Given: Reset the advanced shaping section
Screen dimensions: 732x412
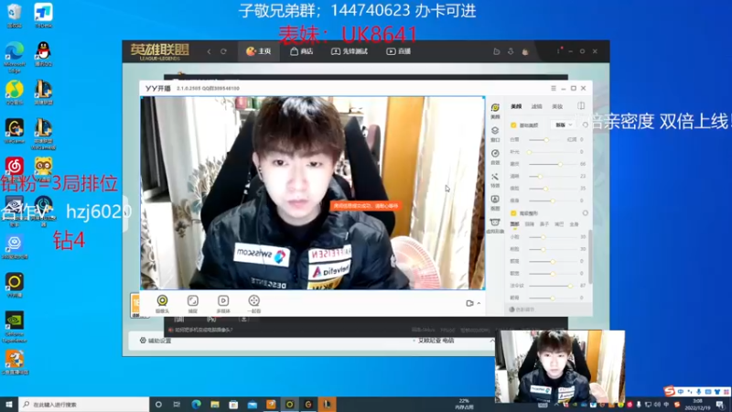Looking at the screenshot, I should (x=585, y=213).
